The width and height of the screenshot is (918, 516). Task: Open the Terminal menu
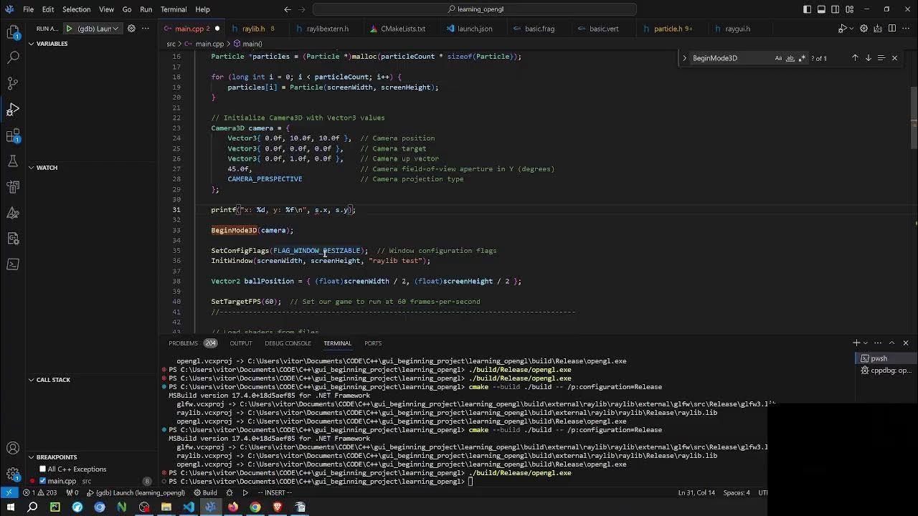click(174, 9)
